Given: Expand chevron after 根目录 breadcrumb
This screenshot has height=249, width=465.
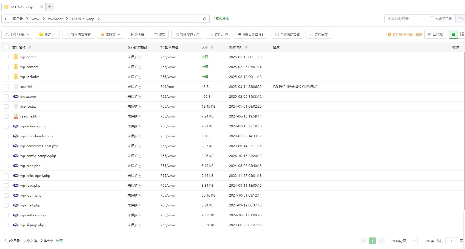Looking at the screenshot, I should click(27, 19).
